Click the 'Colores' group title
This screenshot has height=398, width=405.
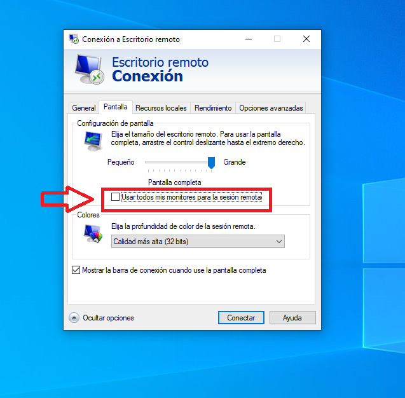[x=88, y=215]
